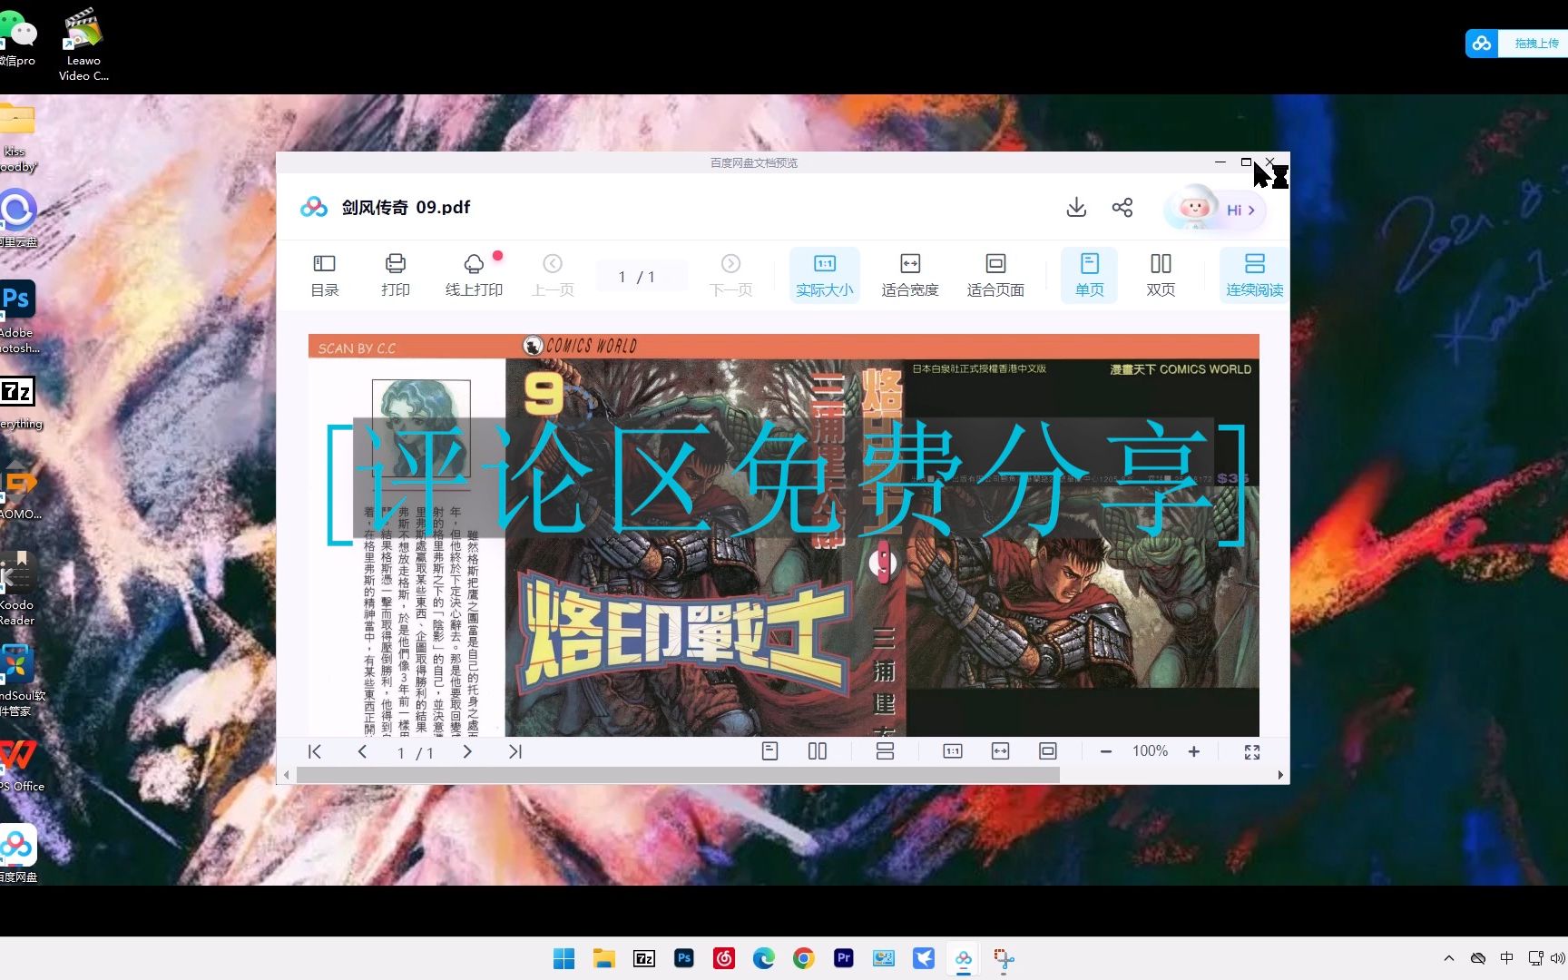Open the 7z desktop icon
The height and width of the screenshot is (980, 1568).
point(18,402)
